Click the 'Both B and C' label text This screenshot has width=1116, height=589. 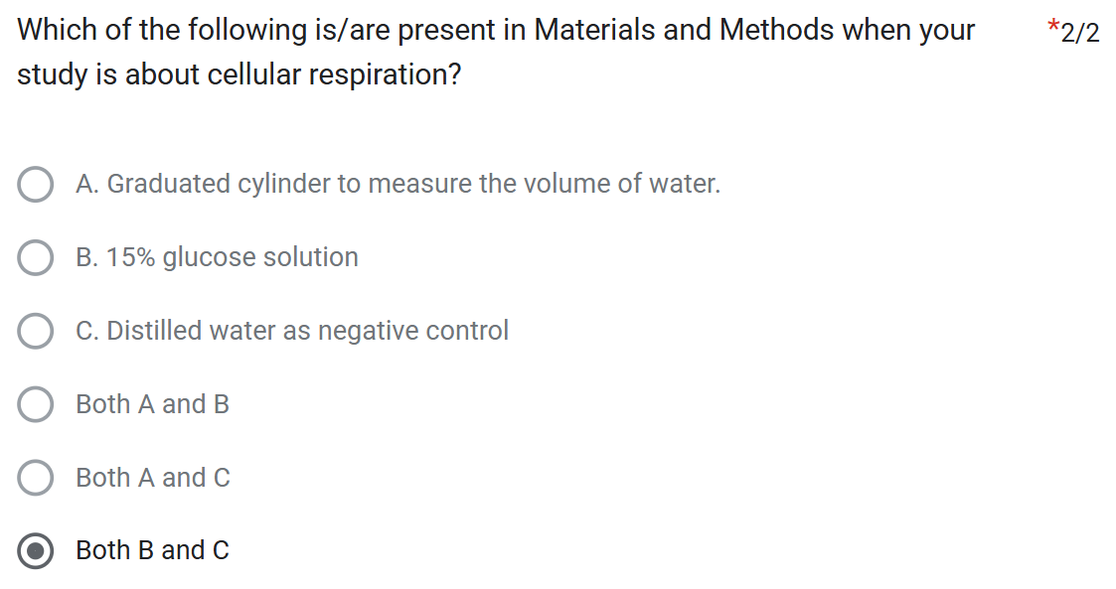coord(152,550)
